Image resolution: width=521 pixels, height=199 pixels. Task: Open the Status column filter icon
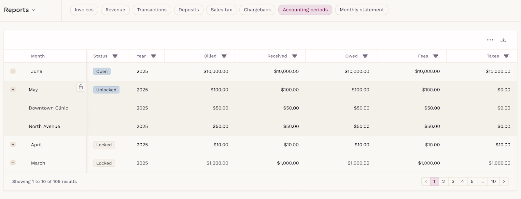115,56
